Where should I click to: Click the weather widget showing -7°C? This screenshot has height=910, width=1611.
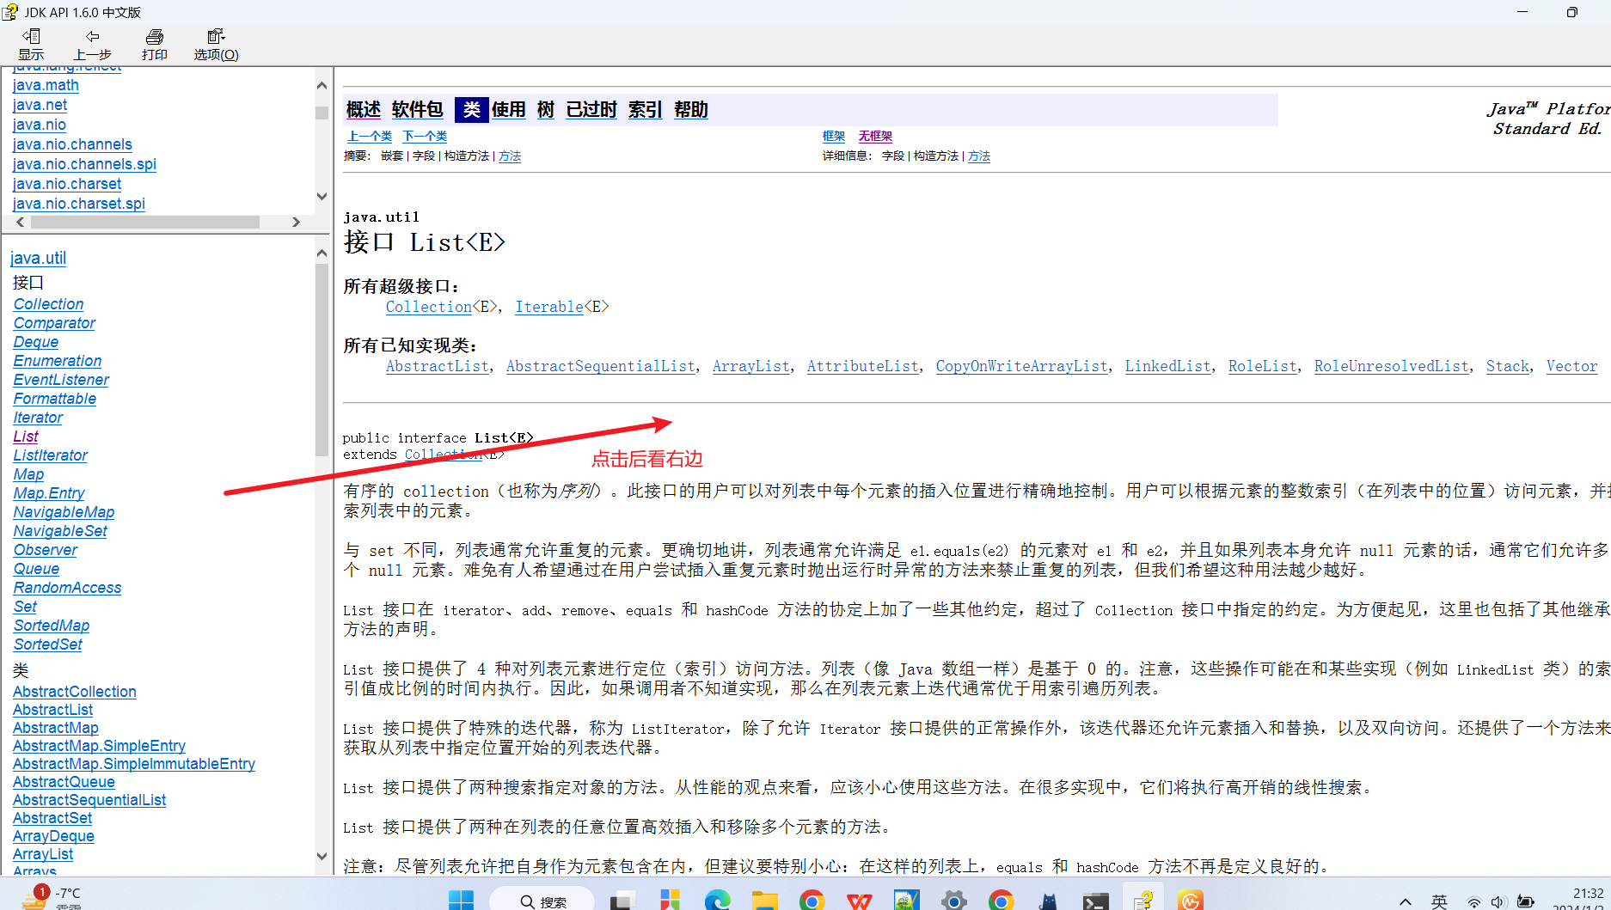(x=52, y=898)
